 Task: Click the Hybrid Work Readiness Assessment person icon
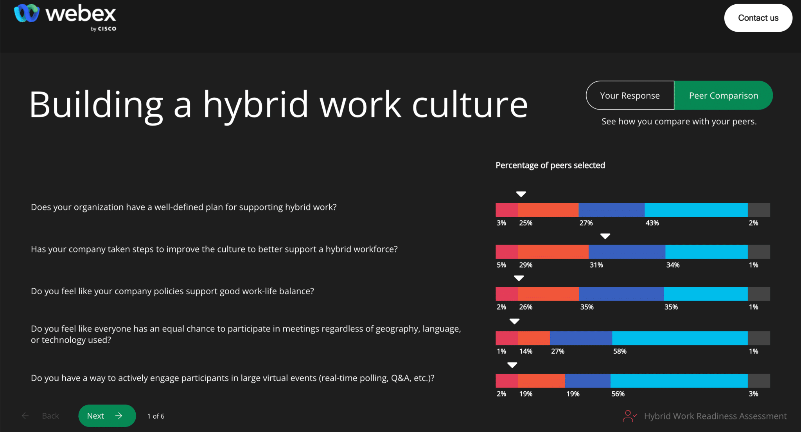click(630, 416)
